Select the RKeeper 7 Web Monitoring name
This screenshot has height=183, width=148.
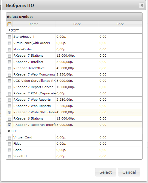coord(34,75)
